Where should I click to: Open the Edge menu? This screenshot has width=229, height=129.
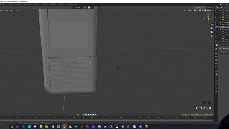pos(11,10)
